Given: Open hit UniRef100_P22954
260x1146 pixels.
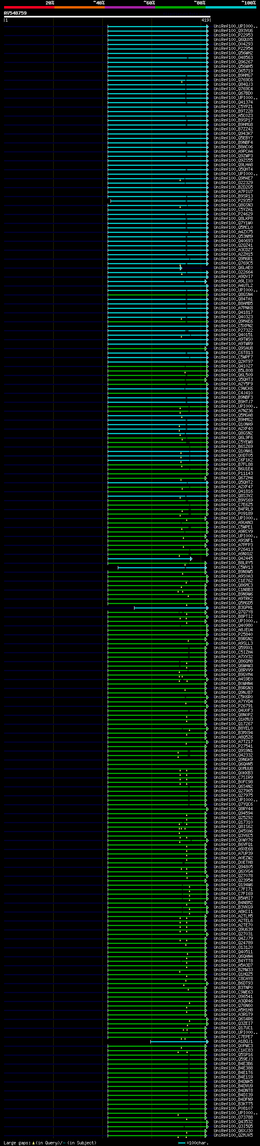Looking at the screenshot, I should 233,48.
